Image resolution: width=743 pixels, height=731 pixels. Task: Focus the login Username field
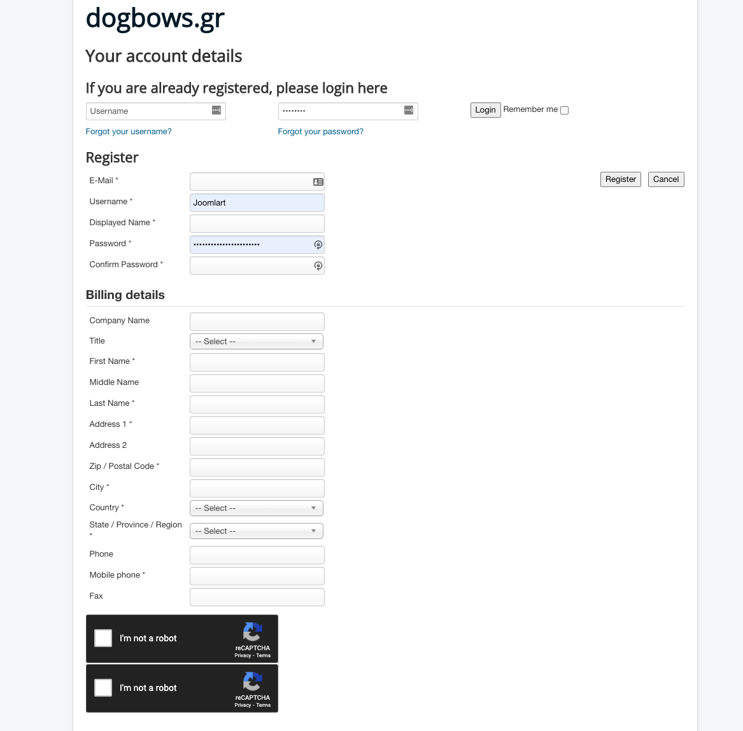click(155, 111)
